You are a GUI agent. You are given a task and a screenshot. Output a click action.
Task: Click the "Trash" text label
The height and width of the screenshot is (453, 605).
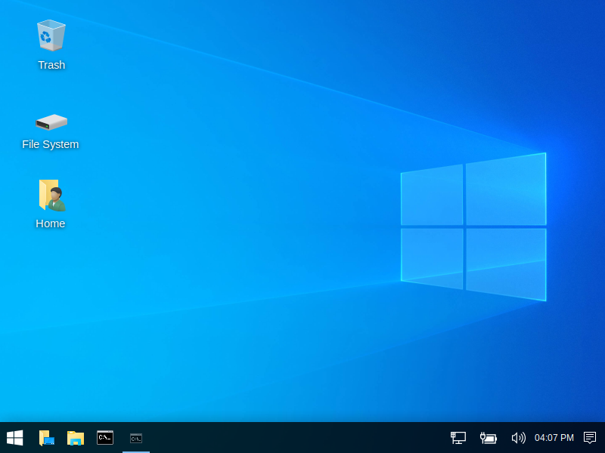51,65
